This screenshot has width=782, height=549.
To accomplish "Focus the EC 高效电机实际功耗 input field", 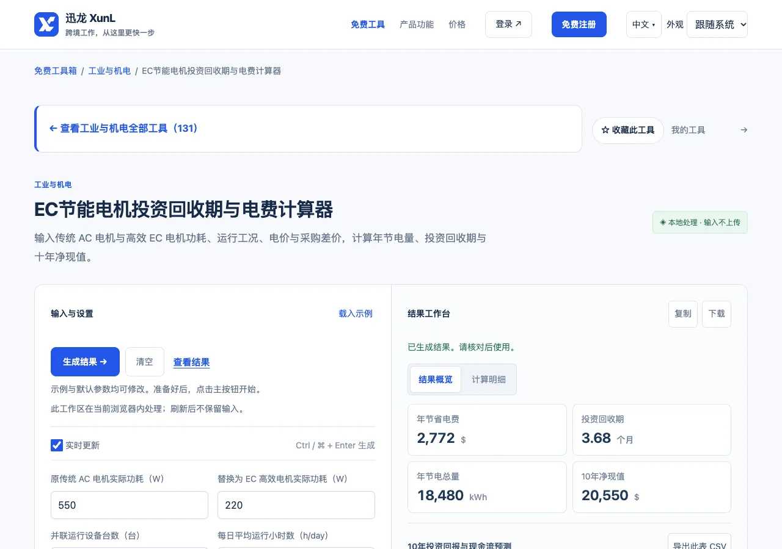I will pyautogui.click(x=296, y=505).
